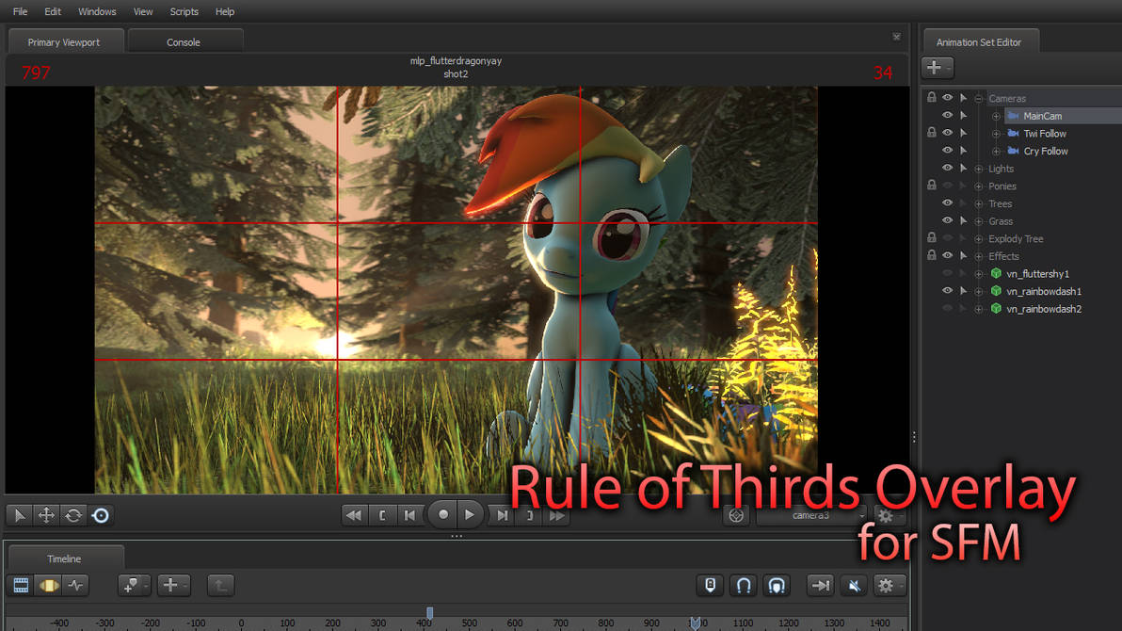Viewport: 1122px width, 631px height.
Task: Select the rotate tool icon below the viewport
Action: point(72,515)
